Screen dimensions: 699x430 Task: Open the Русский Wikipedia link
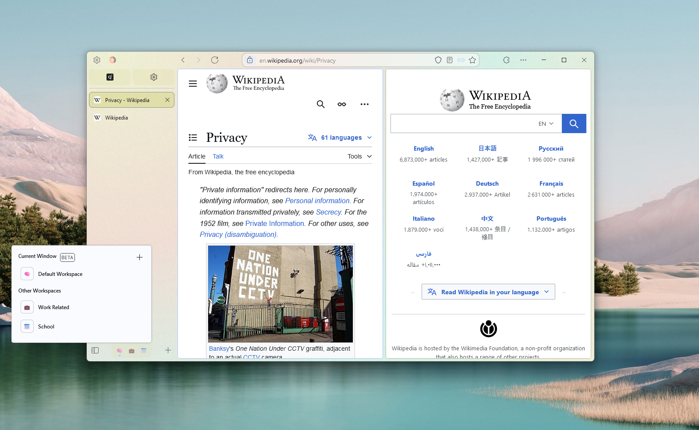pos(551,149)
